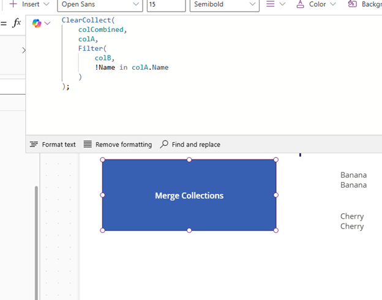Click the Merge Collections button
The height and width of the screenshot is (300, 382).
click(x=189, y=196)
